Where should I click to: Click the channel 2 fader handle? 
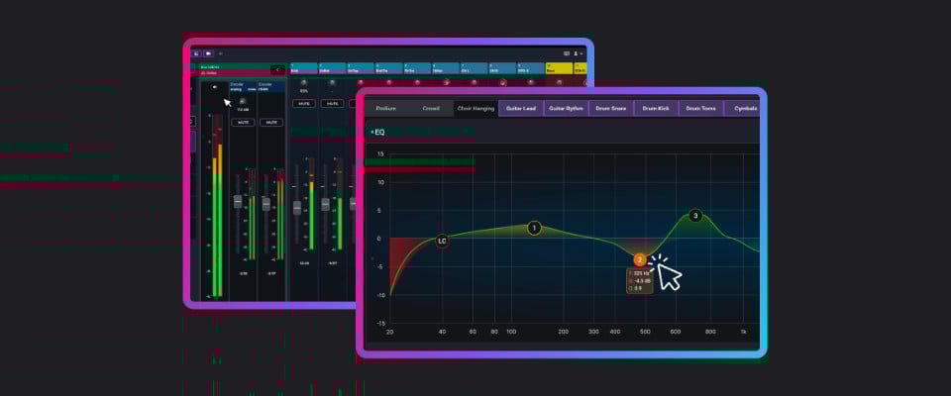(325, 204)
